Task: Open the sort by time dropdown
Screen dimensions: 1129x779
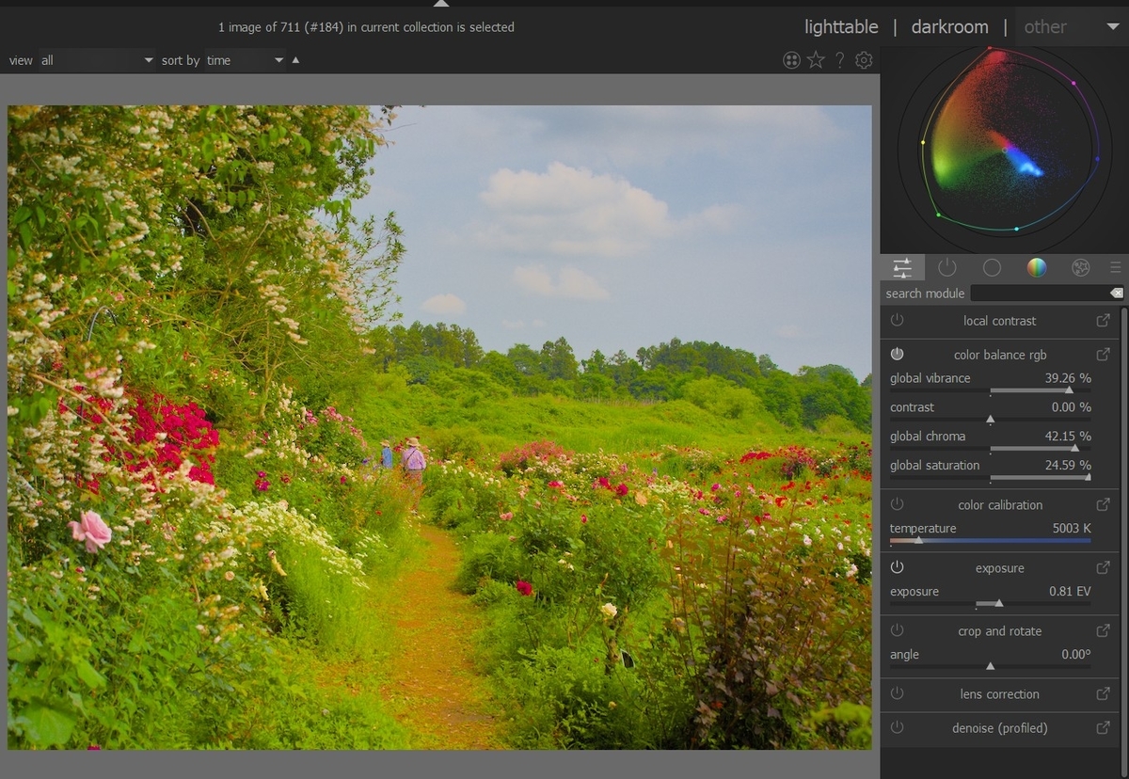Action: pyautogui.click(x=246, y=60)
